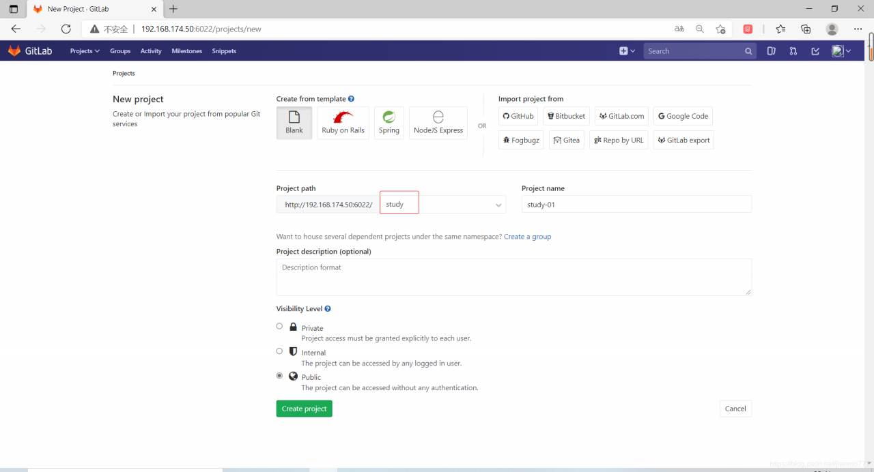874x472 pixels.
Task: Click the 'http://192.168.174.50:6022/' path prefix
Action: click(328, 205)
